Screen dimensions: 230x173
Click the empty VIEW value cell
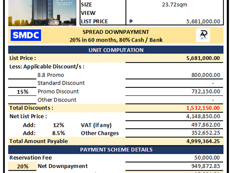[175, 13]
